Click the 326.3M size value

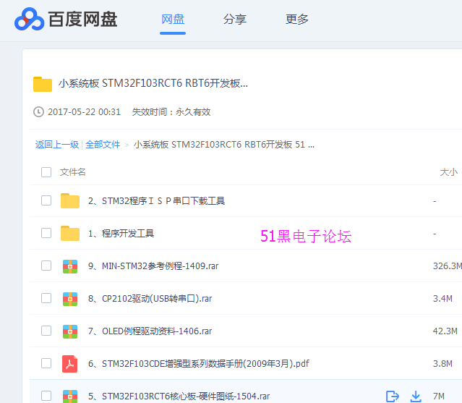(448, 266)
